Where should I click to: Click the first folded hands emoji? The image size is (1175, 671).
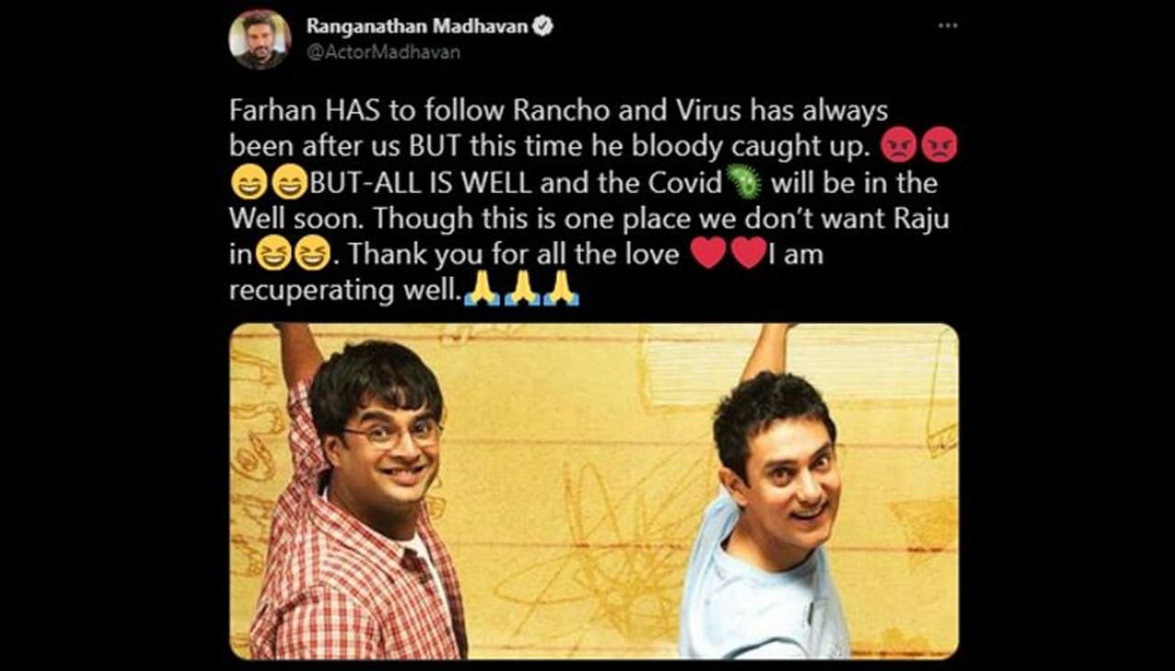coord(481,290)
